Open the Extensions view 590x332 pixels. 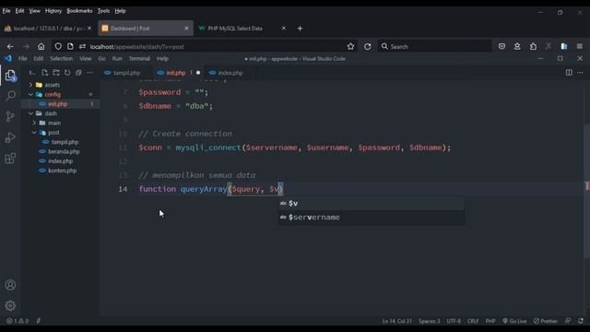click(10, 158)
